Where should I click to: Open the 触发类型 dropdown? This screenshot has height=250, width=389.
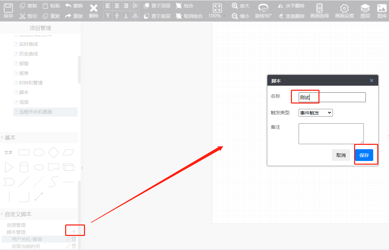[x=315, y=113]
